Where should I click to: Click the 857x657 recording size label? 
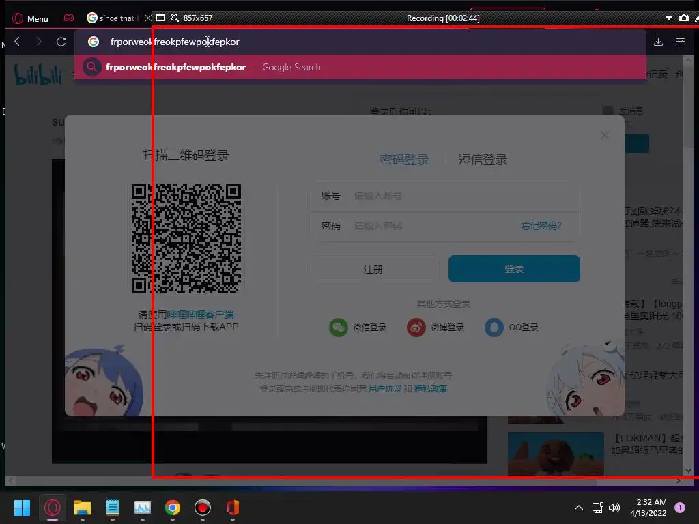[x=198, y=18]
